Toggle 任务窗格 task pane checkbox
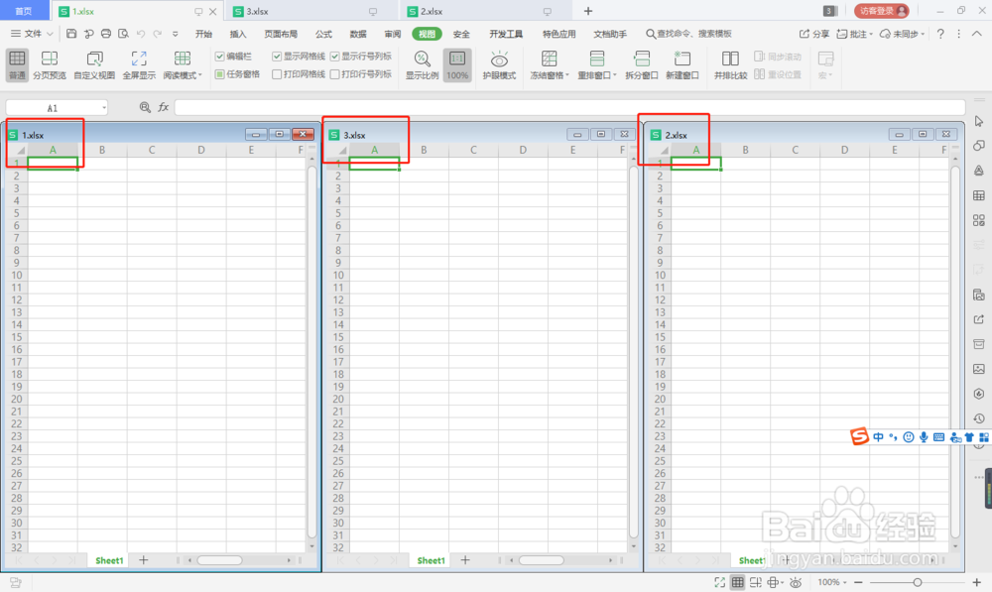992x592 pixels. tap(237, 74)
